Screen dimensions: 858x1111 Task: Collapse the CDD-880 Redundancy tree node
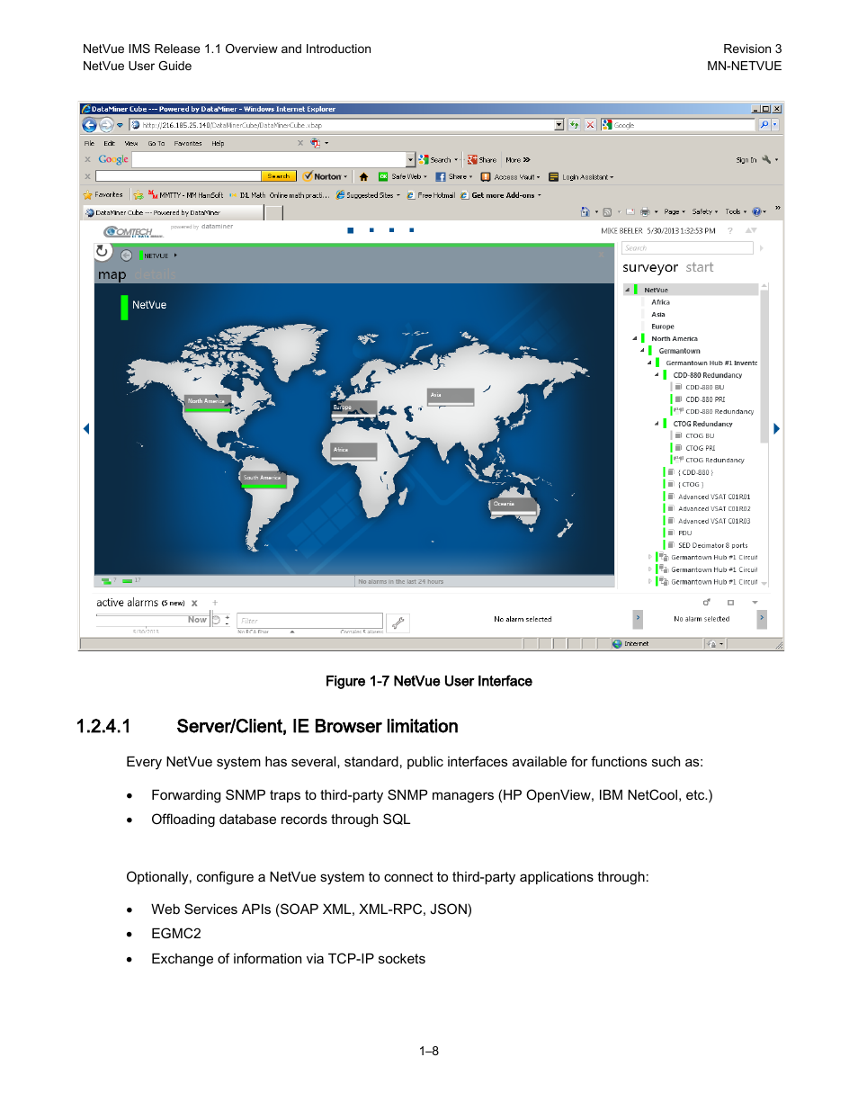click(657, 375)
